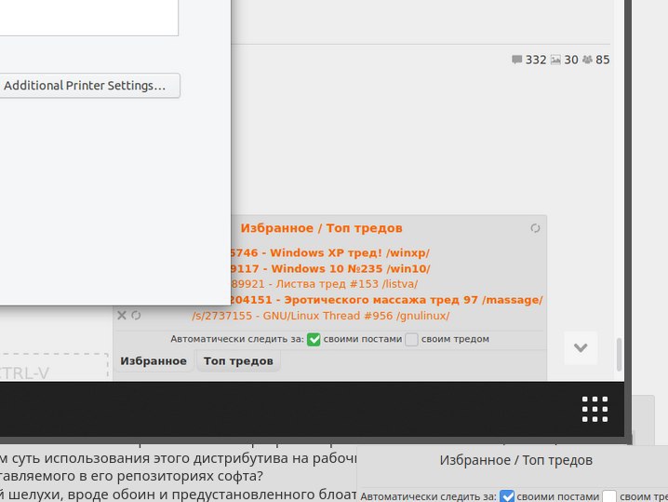Switch to Топ тредов tab
Image resolution: width=668 pixels, height=502 pixels.
tap(238, 360)
